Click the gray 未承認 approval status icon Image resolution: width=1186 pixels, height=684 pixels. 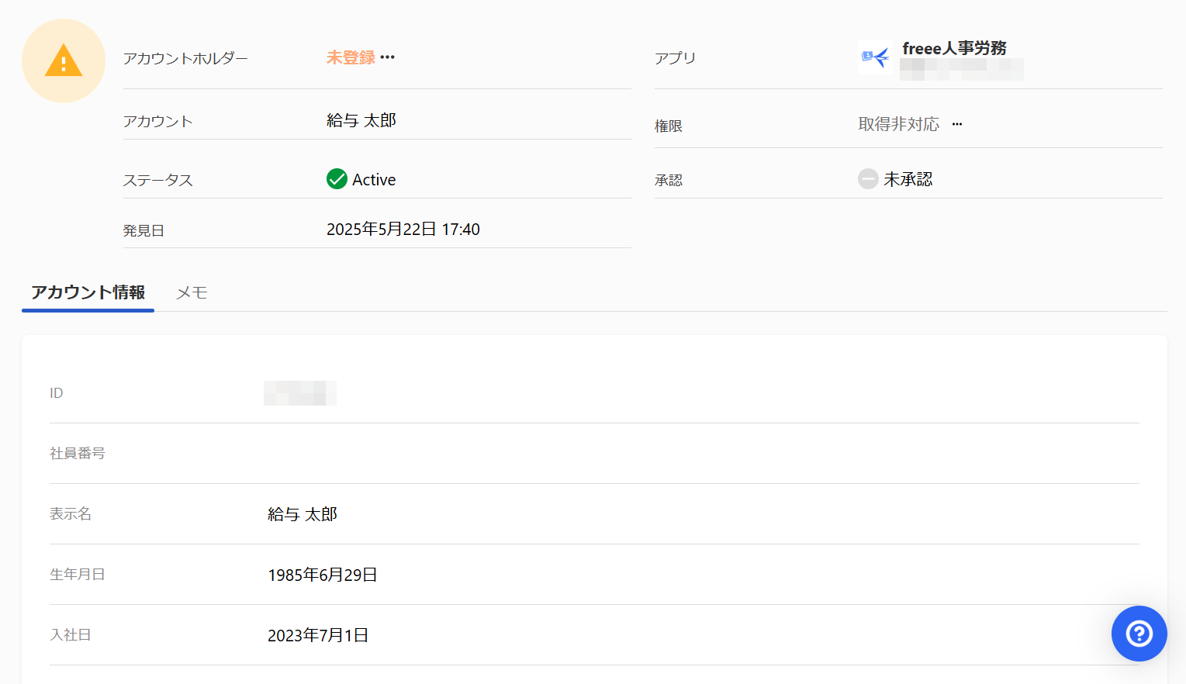(x=868, y=179)
